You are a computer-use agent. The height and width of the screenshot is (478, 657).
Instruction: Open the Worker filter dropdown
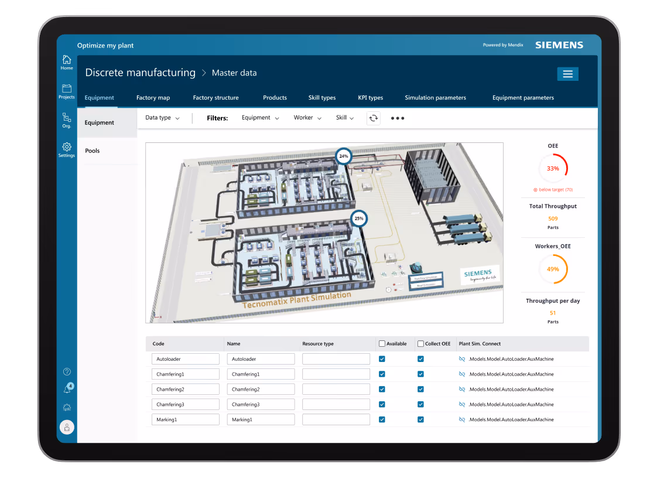307,118
